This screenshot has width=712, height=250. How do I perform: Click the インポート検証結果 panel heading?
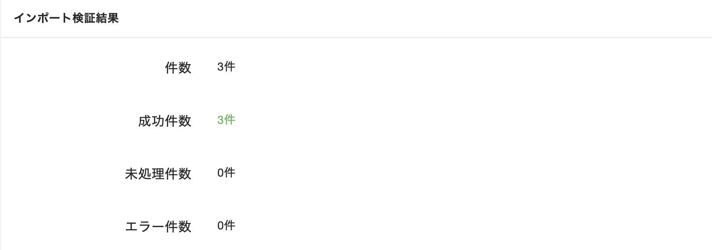tap(66, 18)
